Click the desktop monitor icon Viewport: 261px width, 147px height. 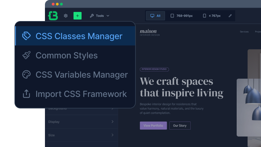[152, 16]
